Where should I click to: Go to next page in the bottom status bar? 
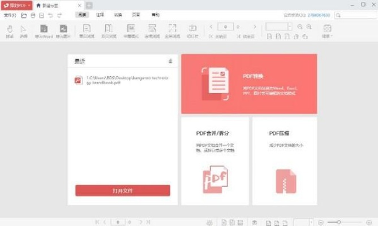(x=141, y=222)
